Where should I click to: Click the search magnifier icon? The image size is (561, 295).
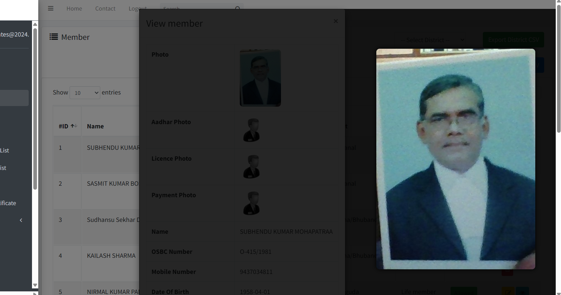tap(237, 8)
